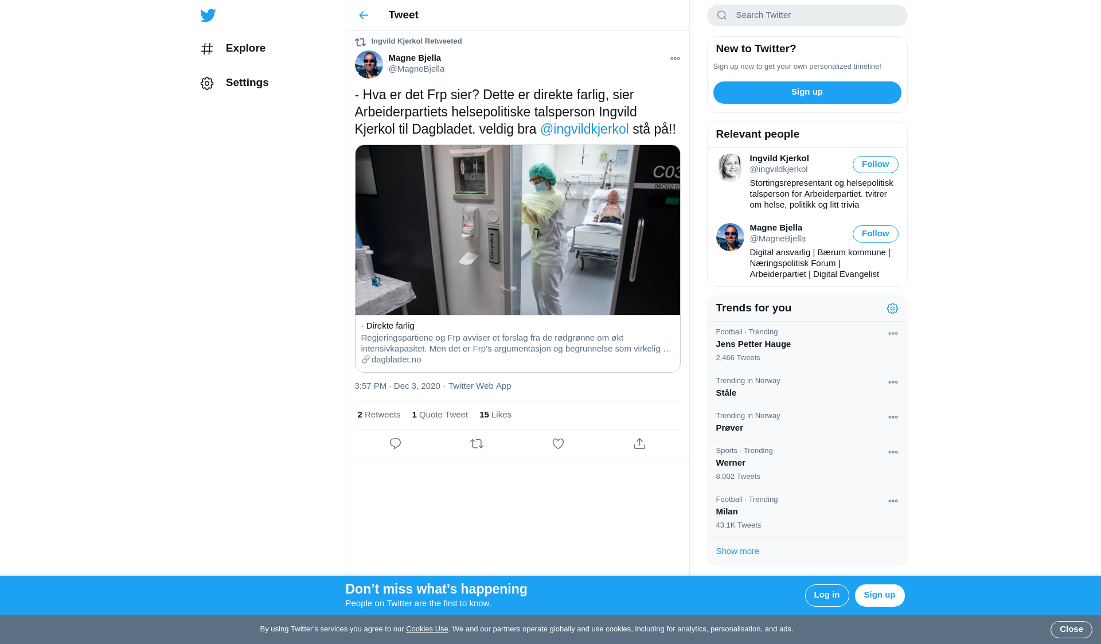Follow Ingvild Kjerkol
This screenshot has height=644, width=1101.
pyautogui.click(x=875, y=165)
